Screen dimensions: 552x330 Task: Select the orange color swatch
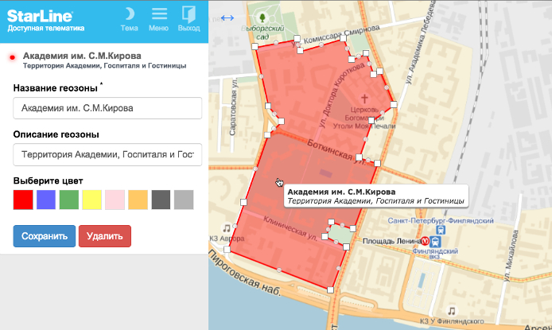(138, 200)
